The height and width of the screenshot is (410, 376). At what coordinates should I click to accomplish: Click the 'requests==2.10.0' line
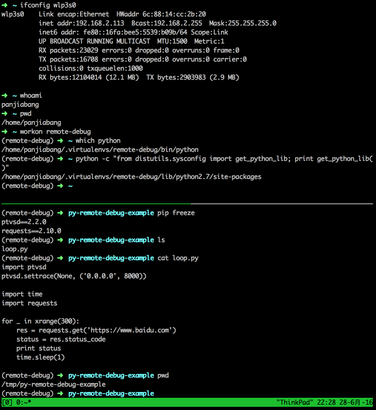31,231
